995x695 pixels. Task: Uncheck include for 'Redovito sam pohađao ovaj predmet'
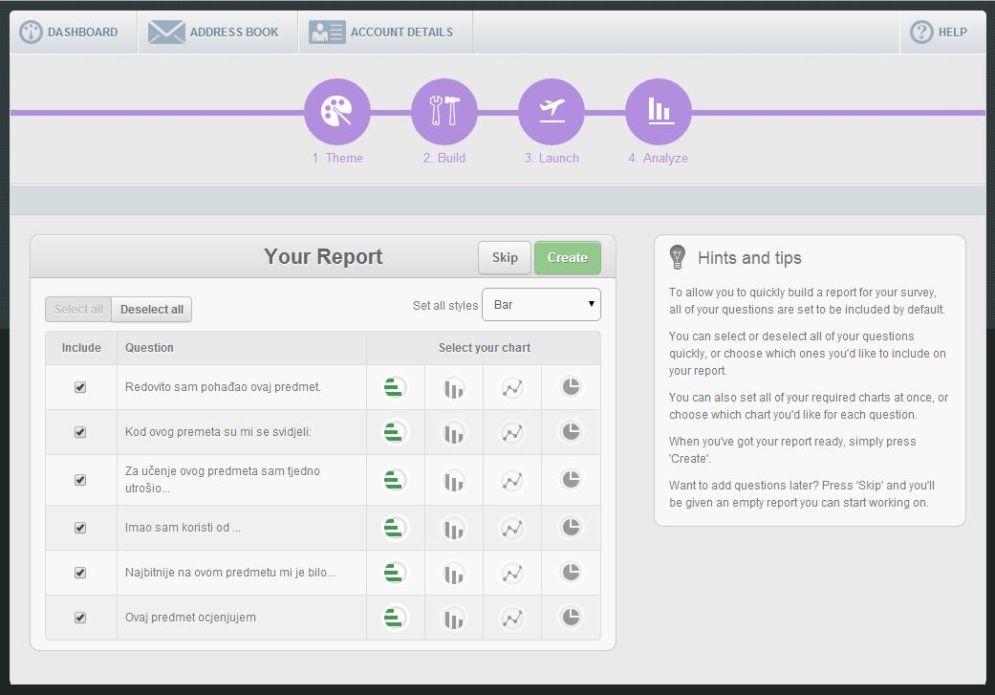coord(80,387)
